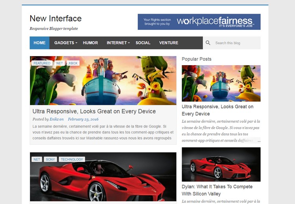
Task: Navigate to the VENTURE section
Action: (x=169, y=43)
